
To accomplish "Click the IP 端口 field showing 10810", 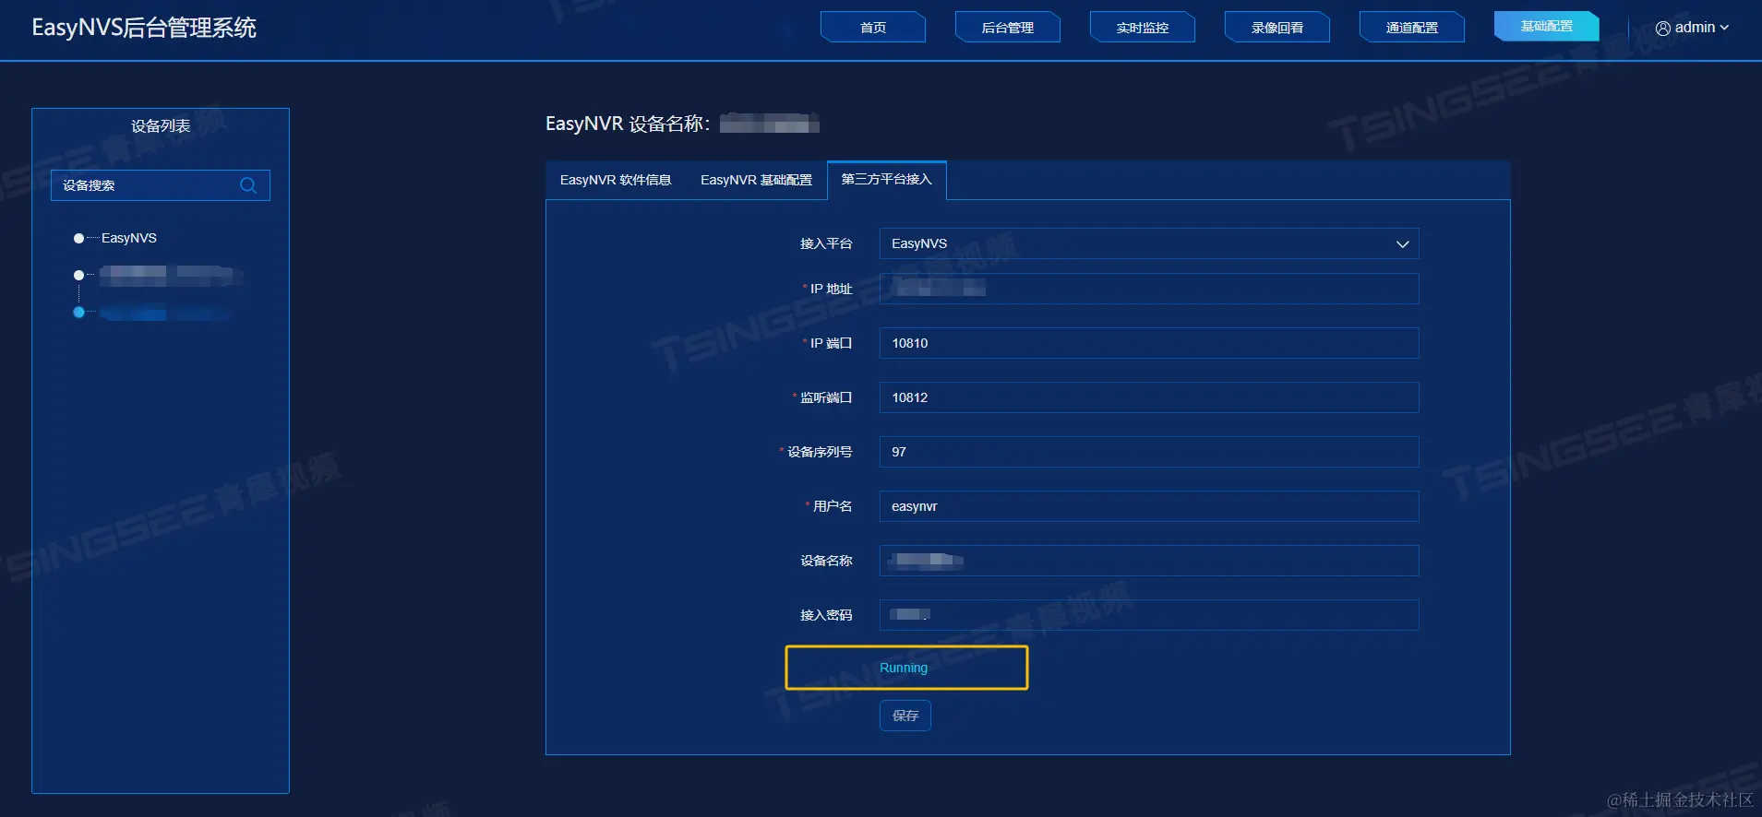I will [1148, 343].
